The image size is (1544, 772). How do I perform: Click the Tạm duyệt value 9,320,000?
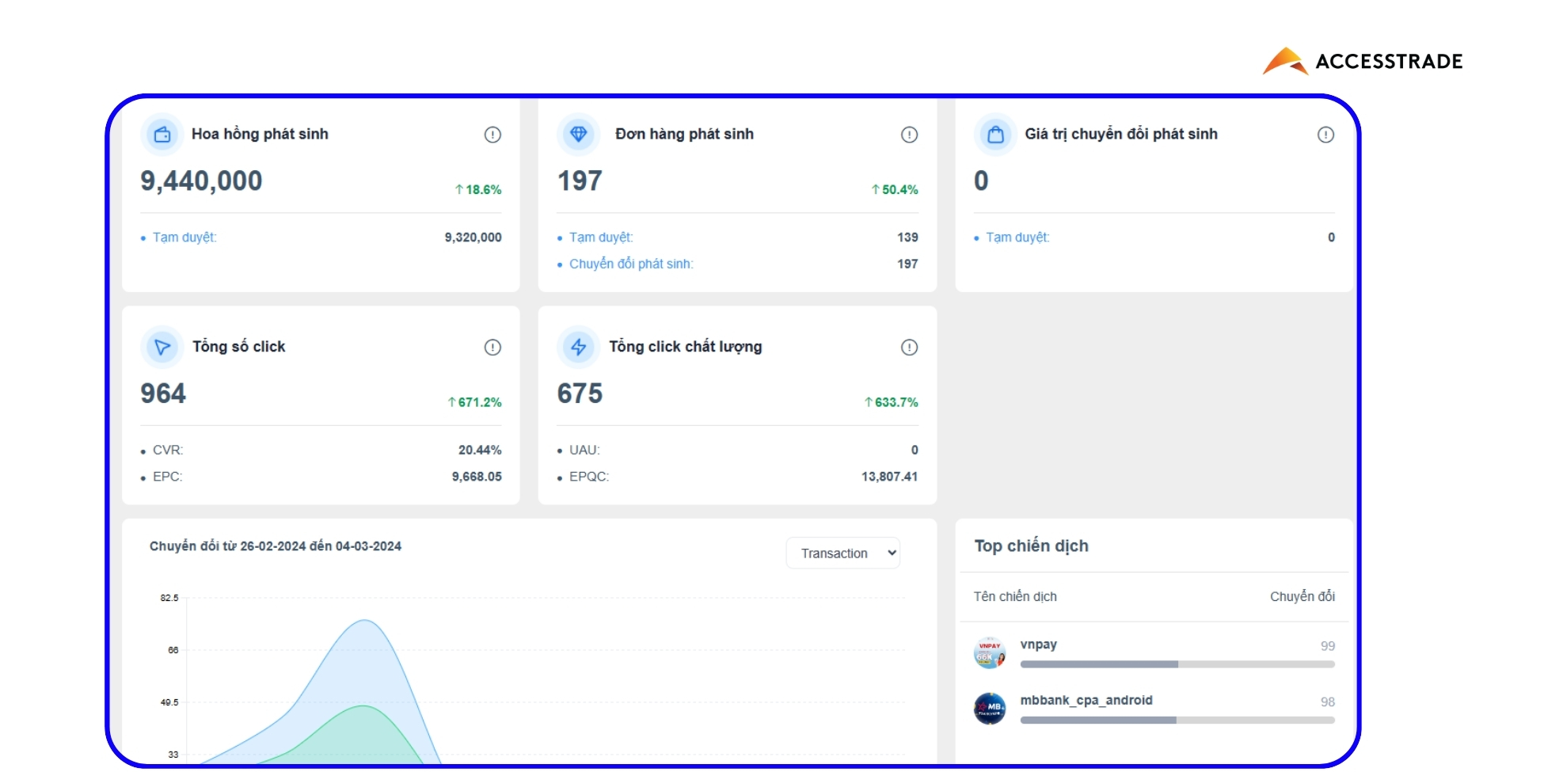click(473, 238)
